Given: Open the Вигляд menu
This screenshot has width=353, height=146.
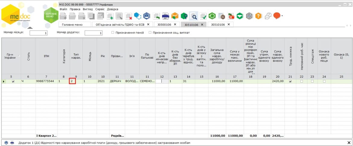Looking at the screenshot, I should pyautogui.click(x=87, y=9).
